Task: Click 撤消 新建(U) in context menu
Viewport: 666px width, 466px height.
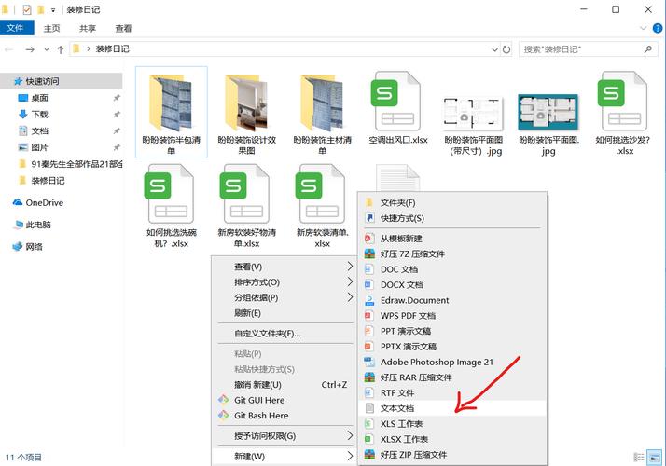Action: pyautogui.click(x=284, y=385)
